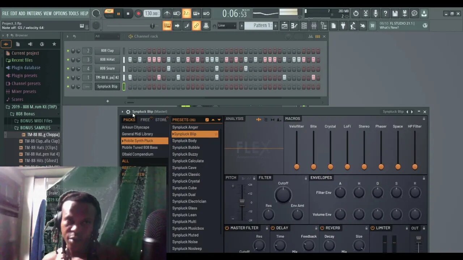Enable blend recording overdub icon

coord(196,14)
